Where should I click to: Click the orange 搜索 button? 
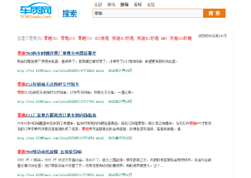tap(214, 13)
